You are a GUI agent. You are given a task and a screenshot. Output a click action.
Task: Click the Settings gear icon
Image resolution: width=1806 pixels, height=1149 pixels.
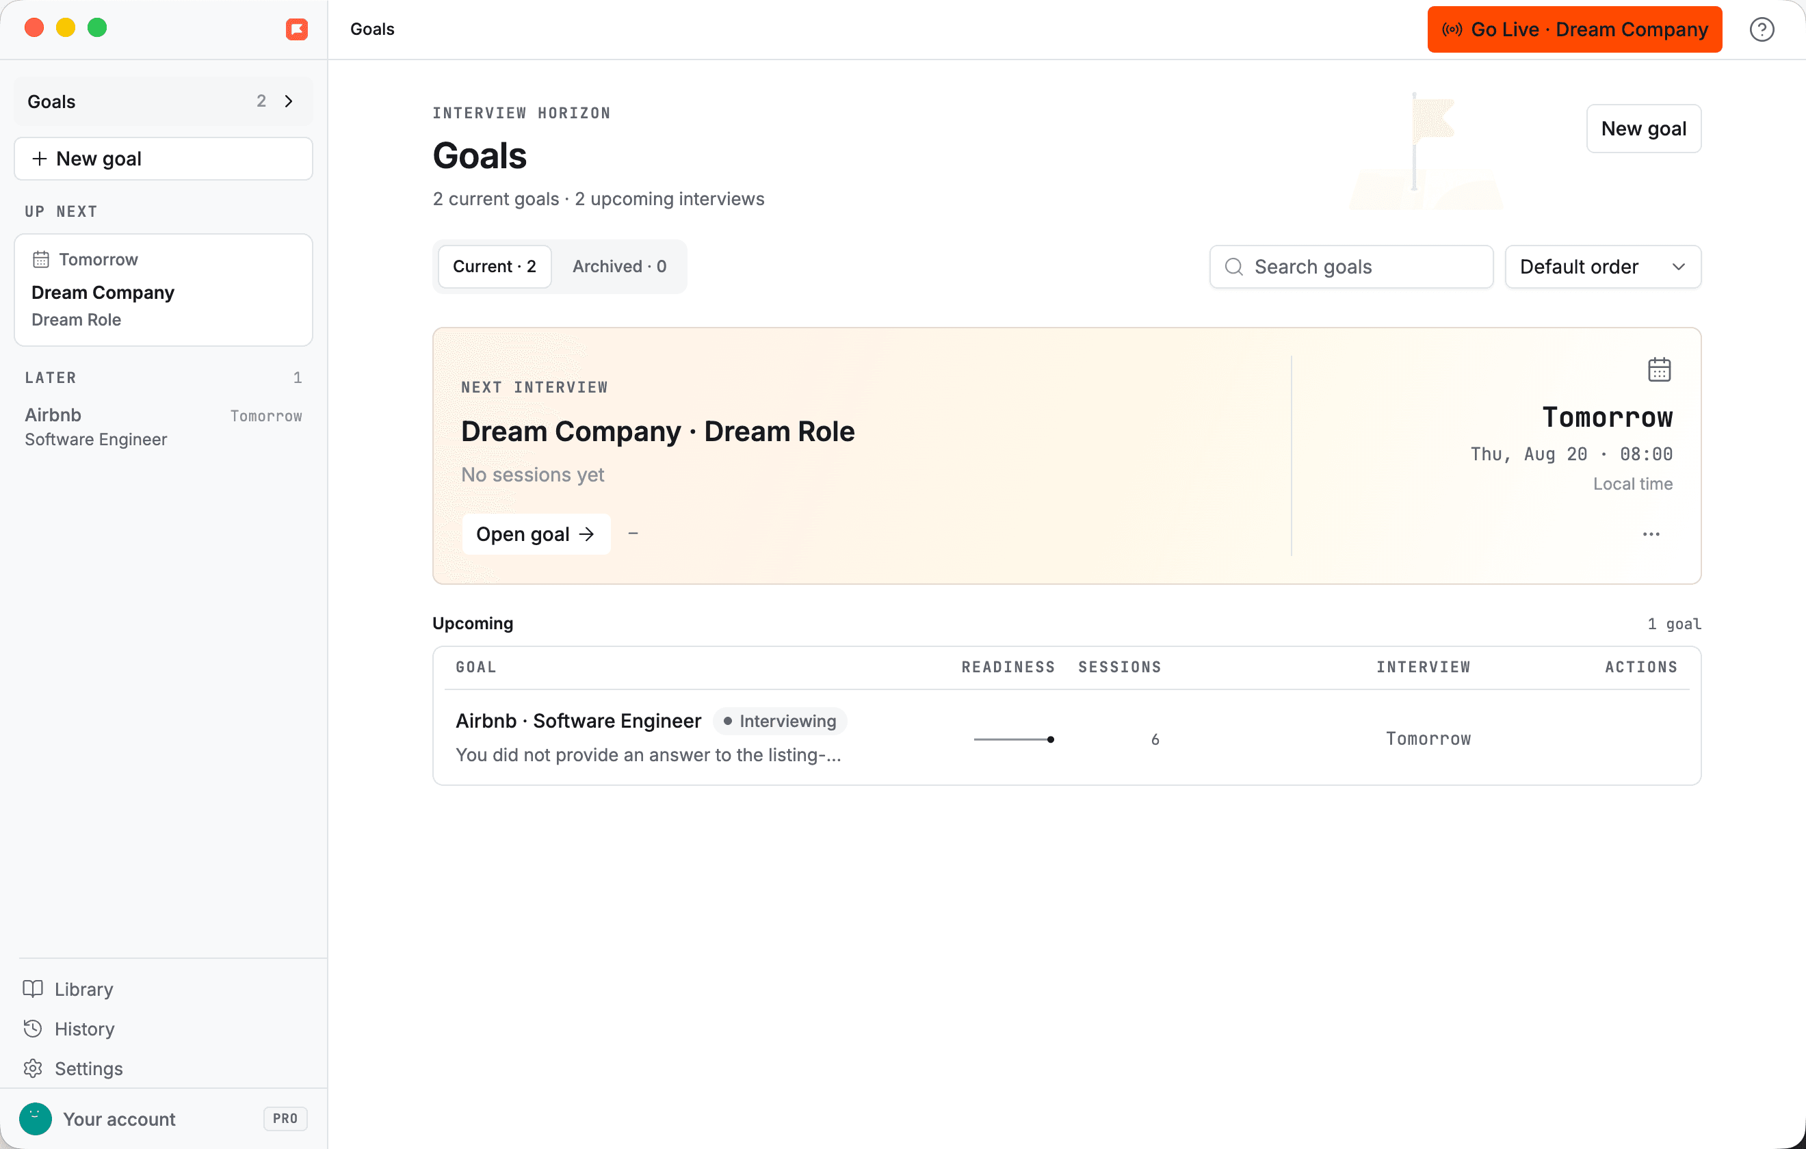coord(33,1068)
